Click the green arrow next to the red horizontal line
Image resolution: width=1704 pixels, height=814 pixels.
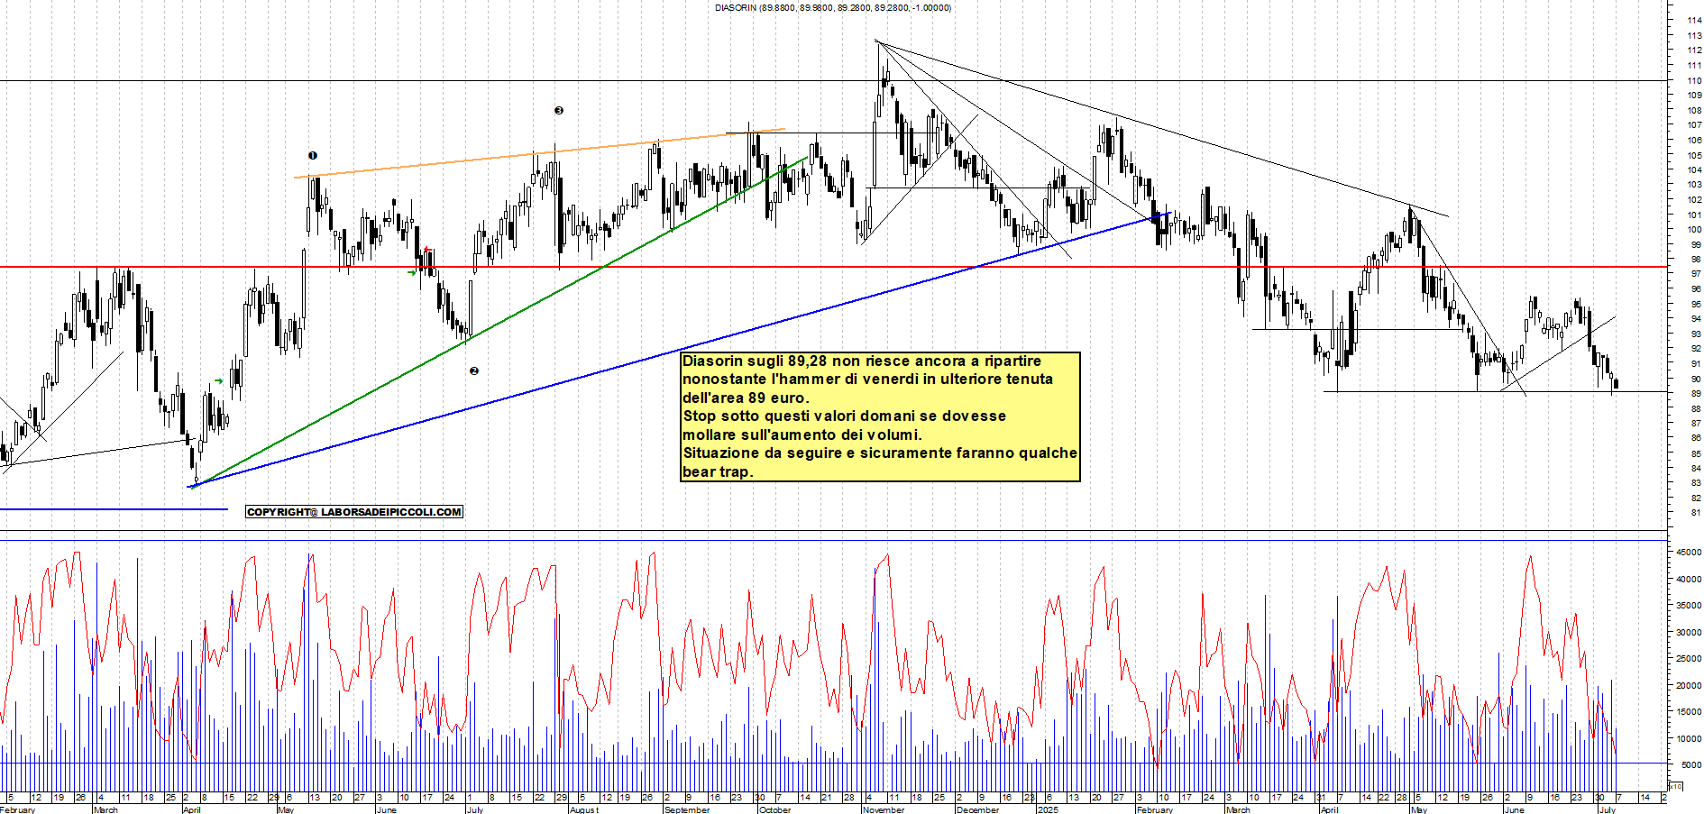coord(412,272)
